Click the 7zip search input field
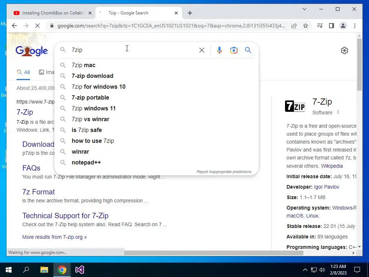The height and width of the screenshot is (277, 369). click(133, 50)
